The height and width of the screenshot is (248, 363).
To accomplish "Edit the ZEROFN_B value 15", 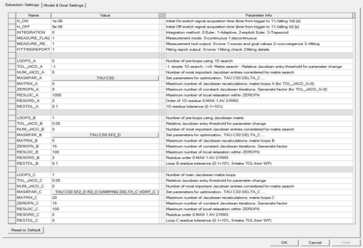I will (x=105, y=146).
